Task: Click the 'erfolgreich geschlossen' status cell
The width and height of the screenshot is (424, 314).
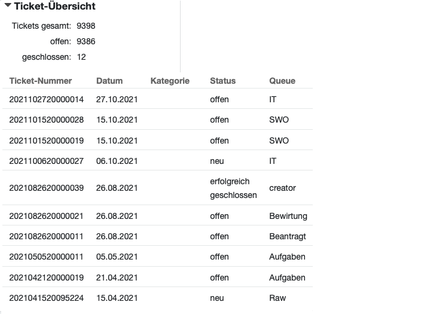Action: pyautogui.click(x=233, y=188)
